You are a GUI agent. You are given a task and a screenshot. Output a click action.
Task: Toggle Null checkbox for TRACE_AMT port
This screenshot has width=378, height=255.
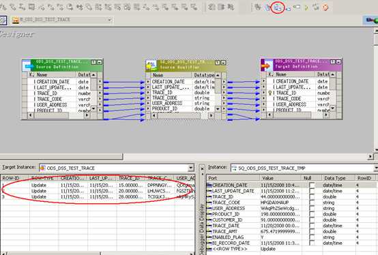point(312,231)
